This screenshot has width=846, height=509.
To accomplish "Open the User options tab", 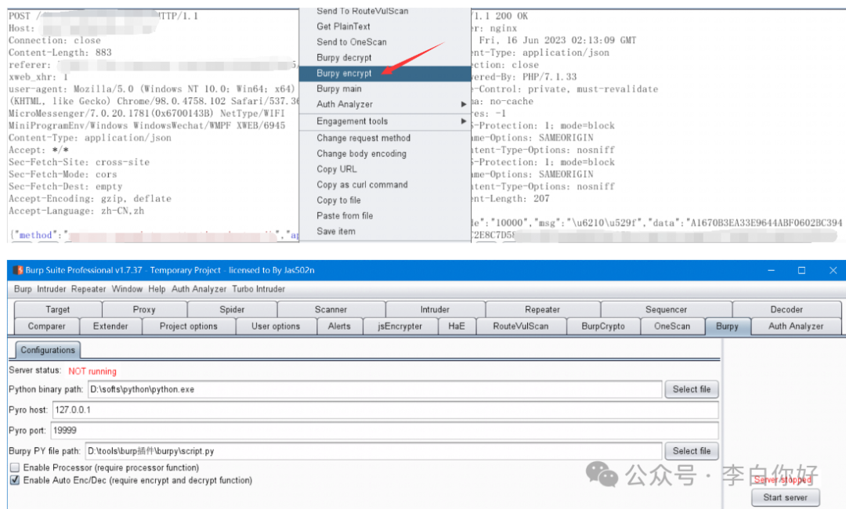I will point(276,327).
